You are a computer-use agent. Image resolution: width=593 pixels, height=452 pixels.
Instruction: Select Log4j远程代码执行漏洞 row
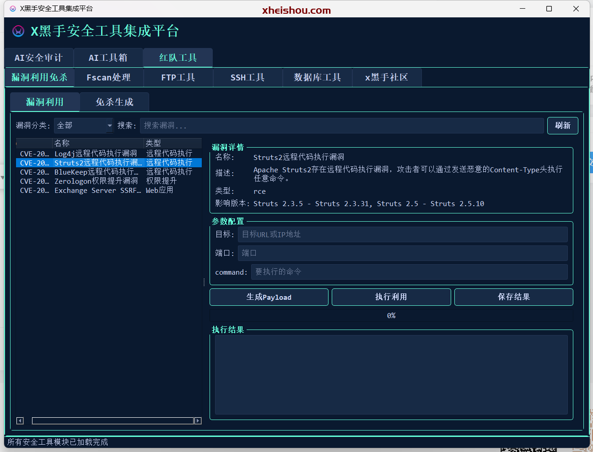click(x=96, y=154)
